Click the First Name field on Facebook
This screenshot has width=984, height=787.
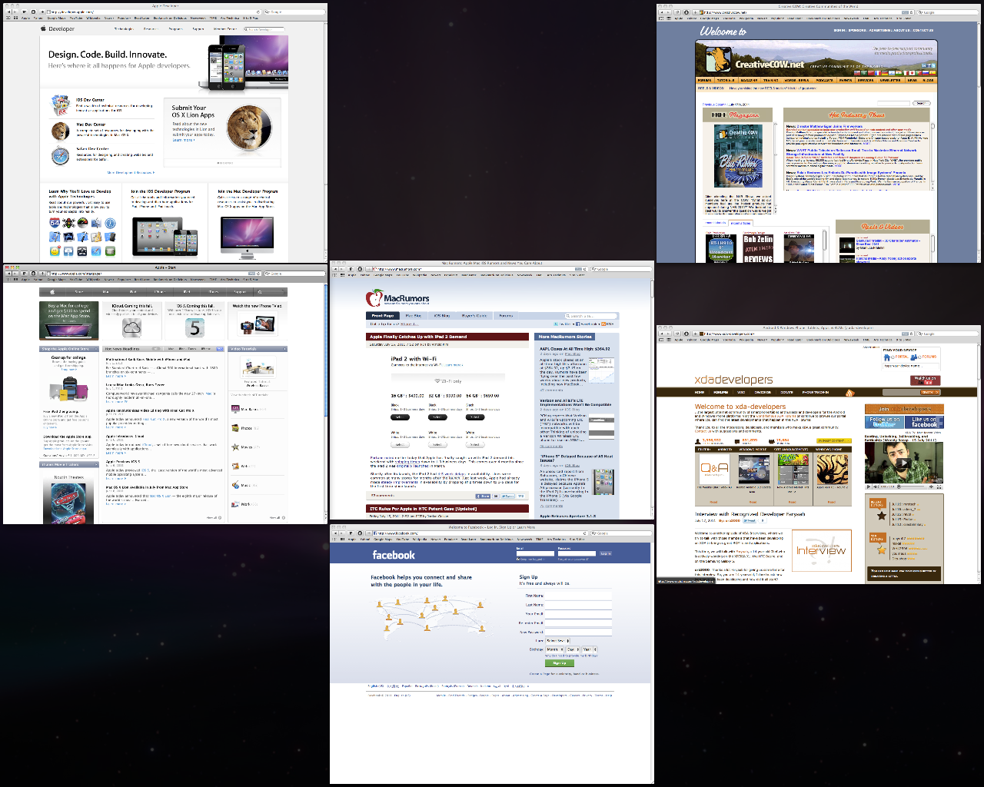pos(578,596)
